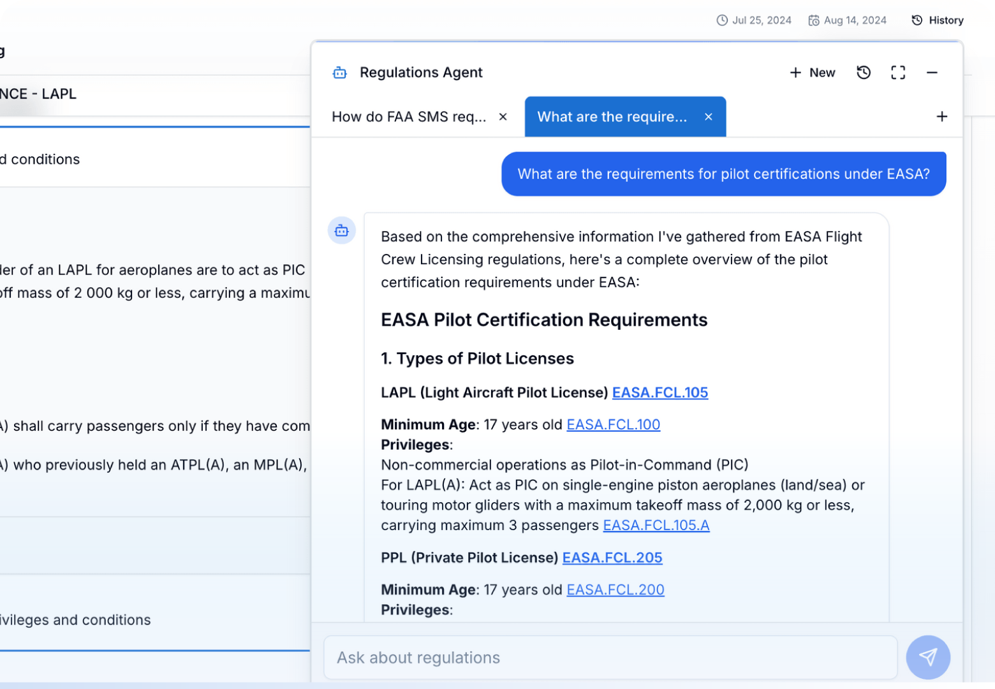Pick the Aug 14, 2024 calendar date
This screenshot has width=995, height=689.
click(848, 20)
